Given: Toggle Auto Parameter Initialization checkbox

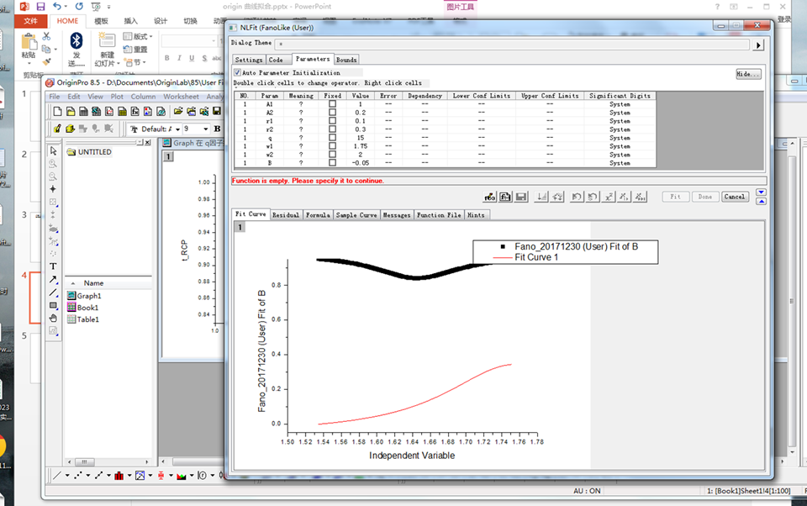Looking at the screenshot, I should [x=237, y=72].
